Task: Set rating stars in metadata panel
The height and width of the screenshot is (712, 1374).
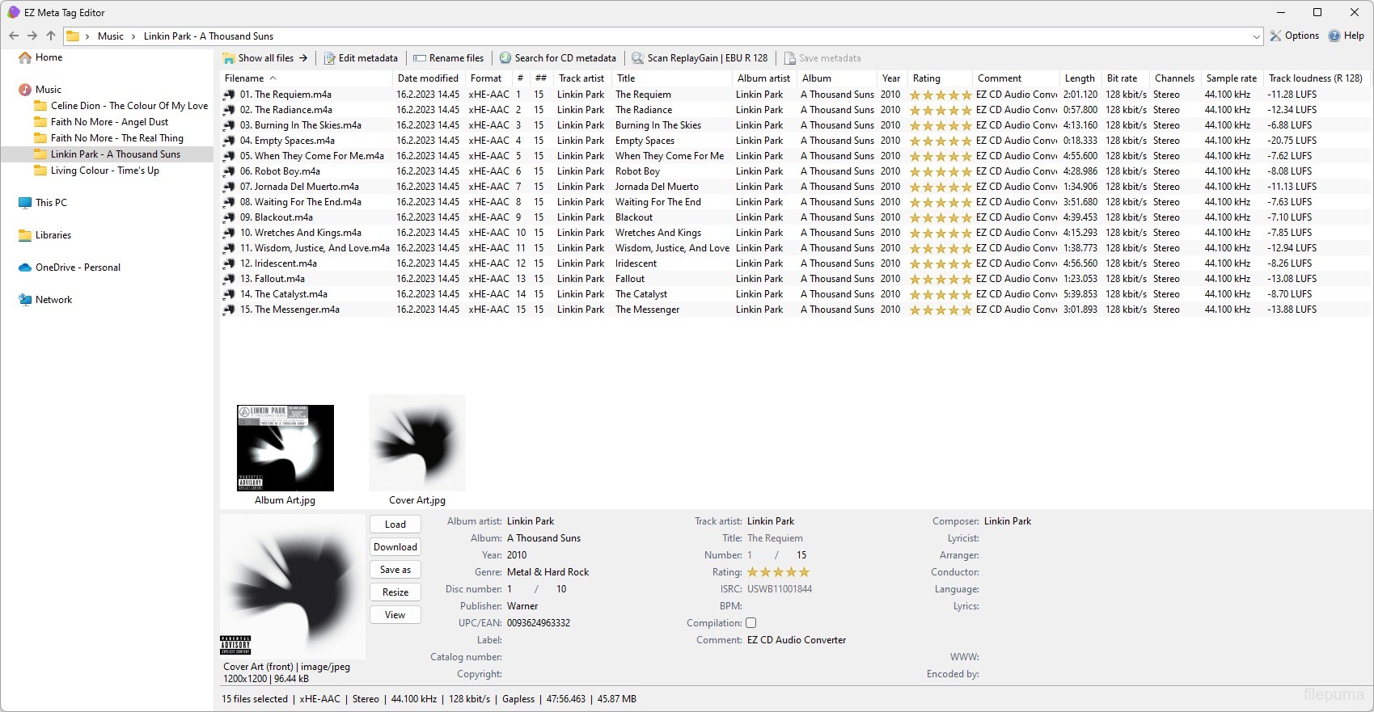Action: (778, 572)
